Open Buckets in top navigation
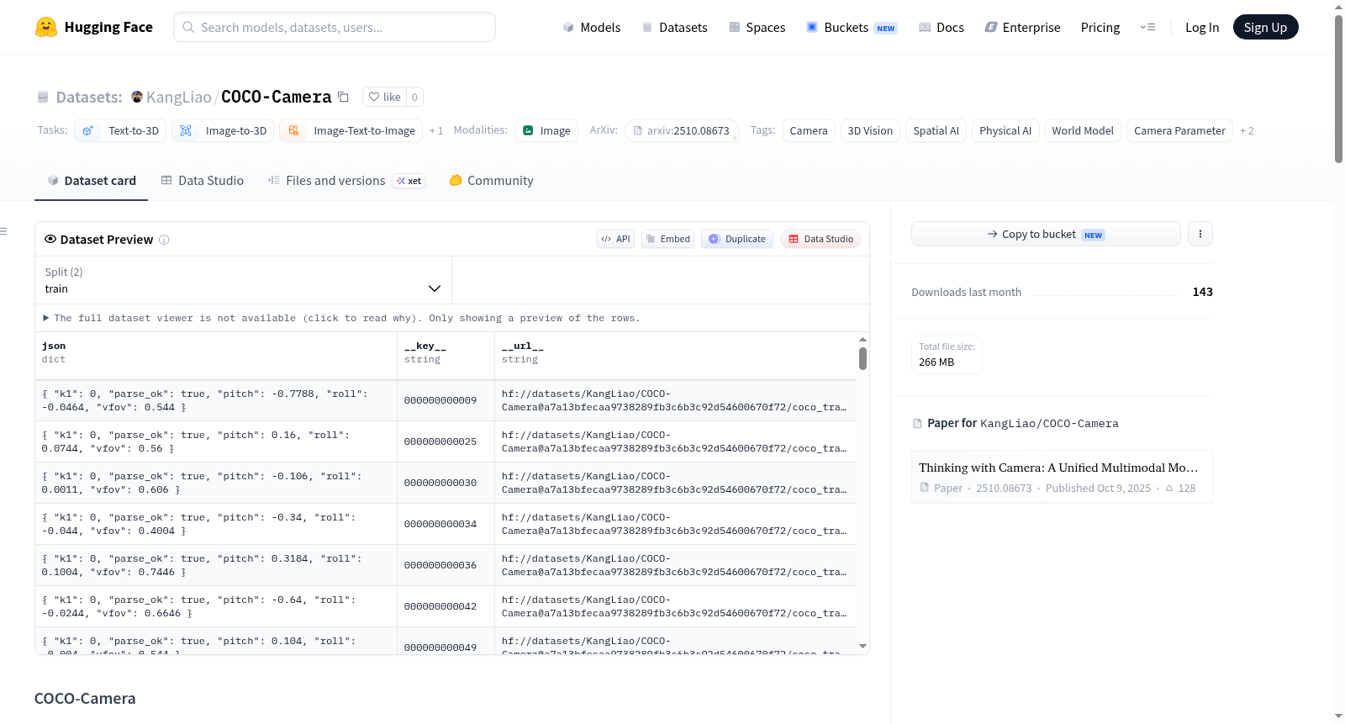The width and height of the screenshot is (1345, 724). (x=852, y=27)
